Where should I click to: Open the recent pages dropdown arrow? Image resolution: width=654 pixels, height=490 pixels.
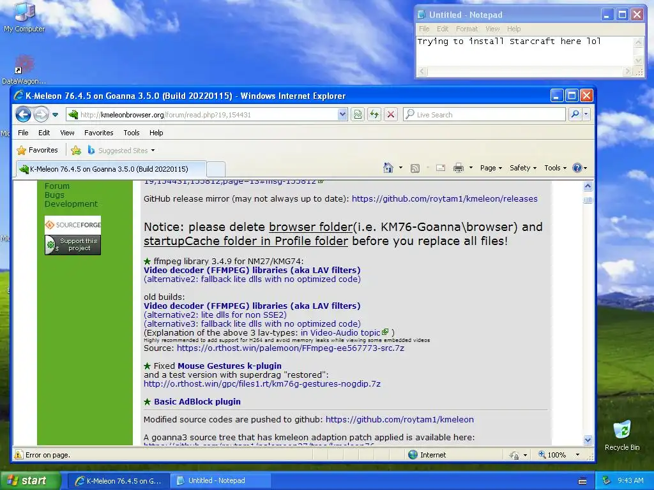coord(55,115)
